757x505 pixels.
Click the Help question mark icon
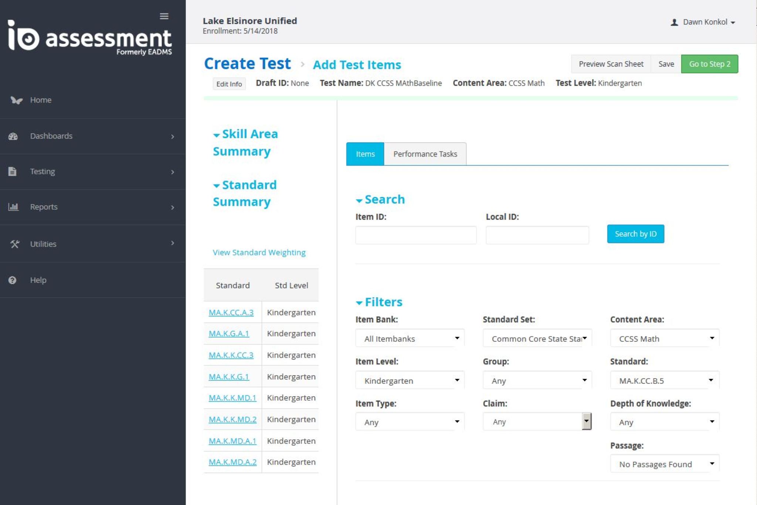pos(12,280)
